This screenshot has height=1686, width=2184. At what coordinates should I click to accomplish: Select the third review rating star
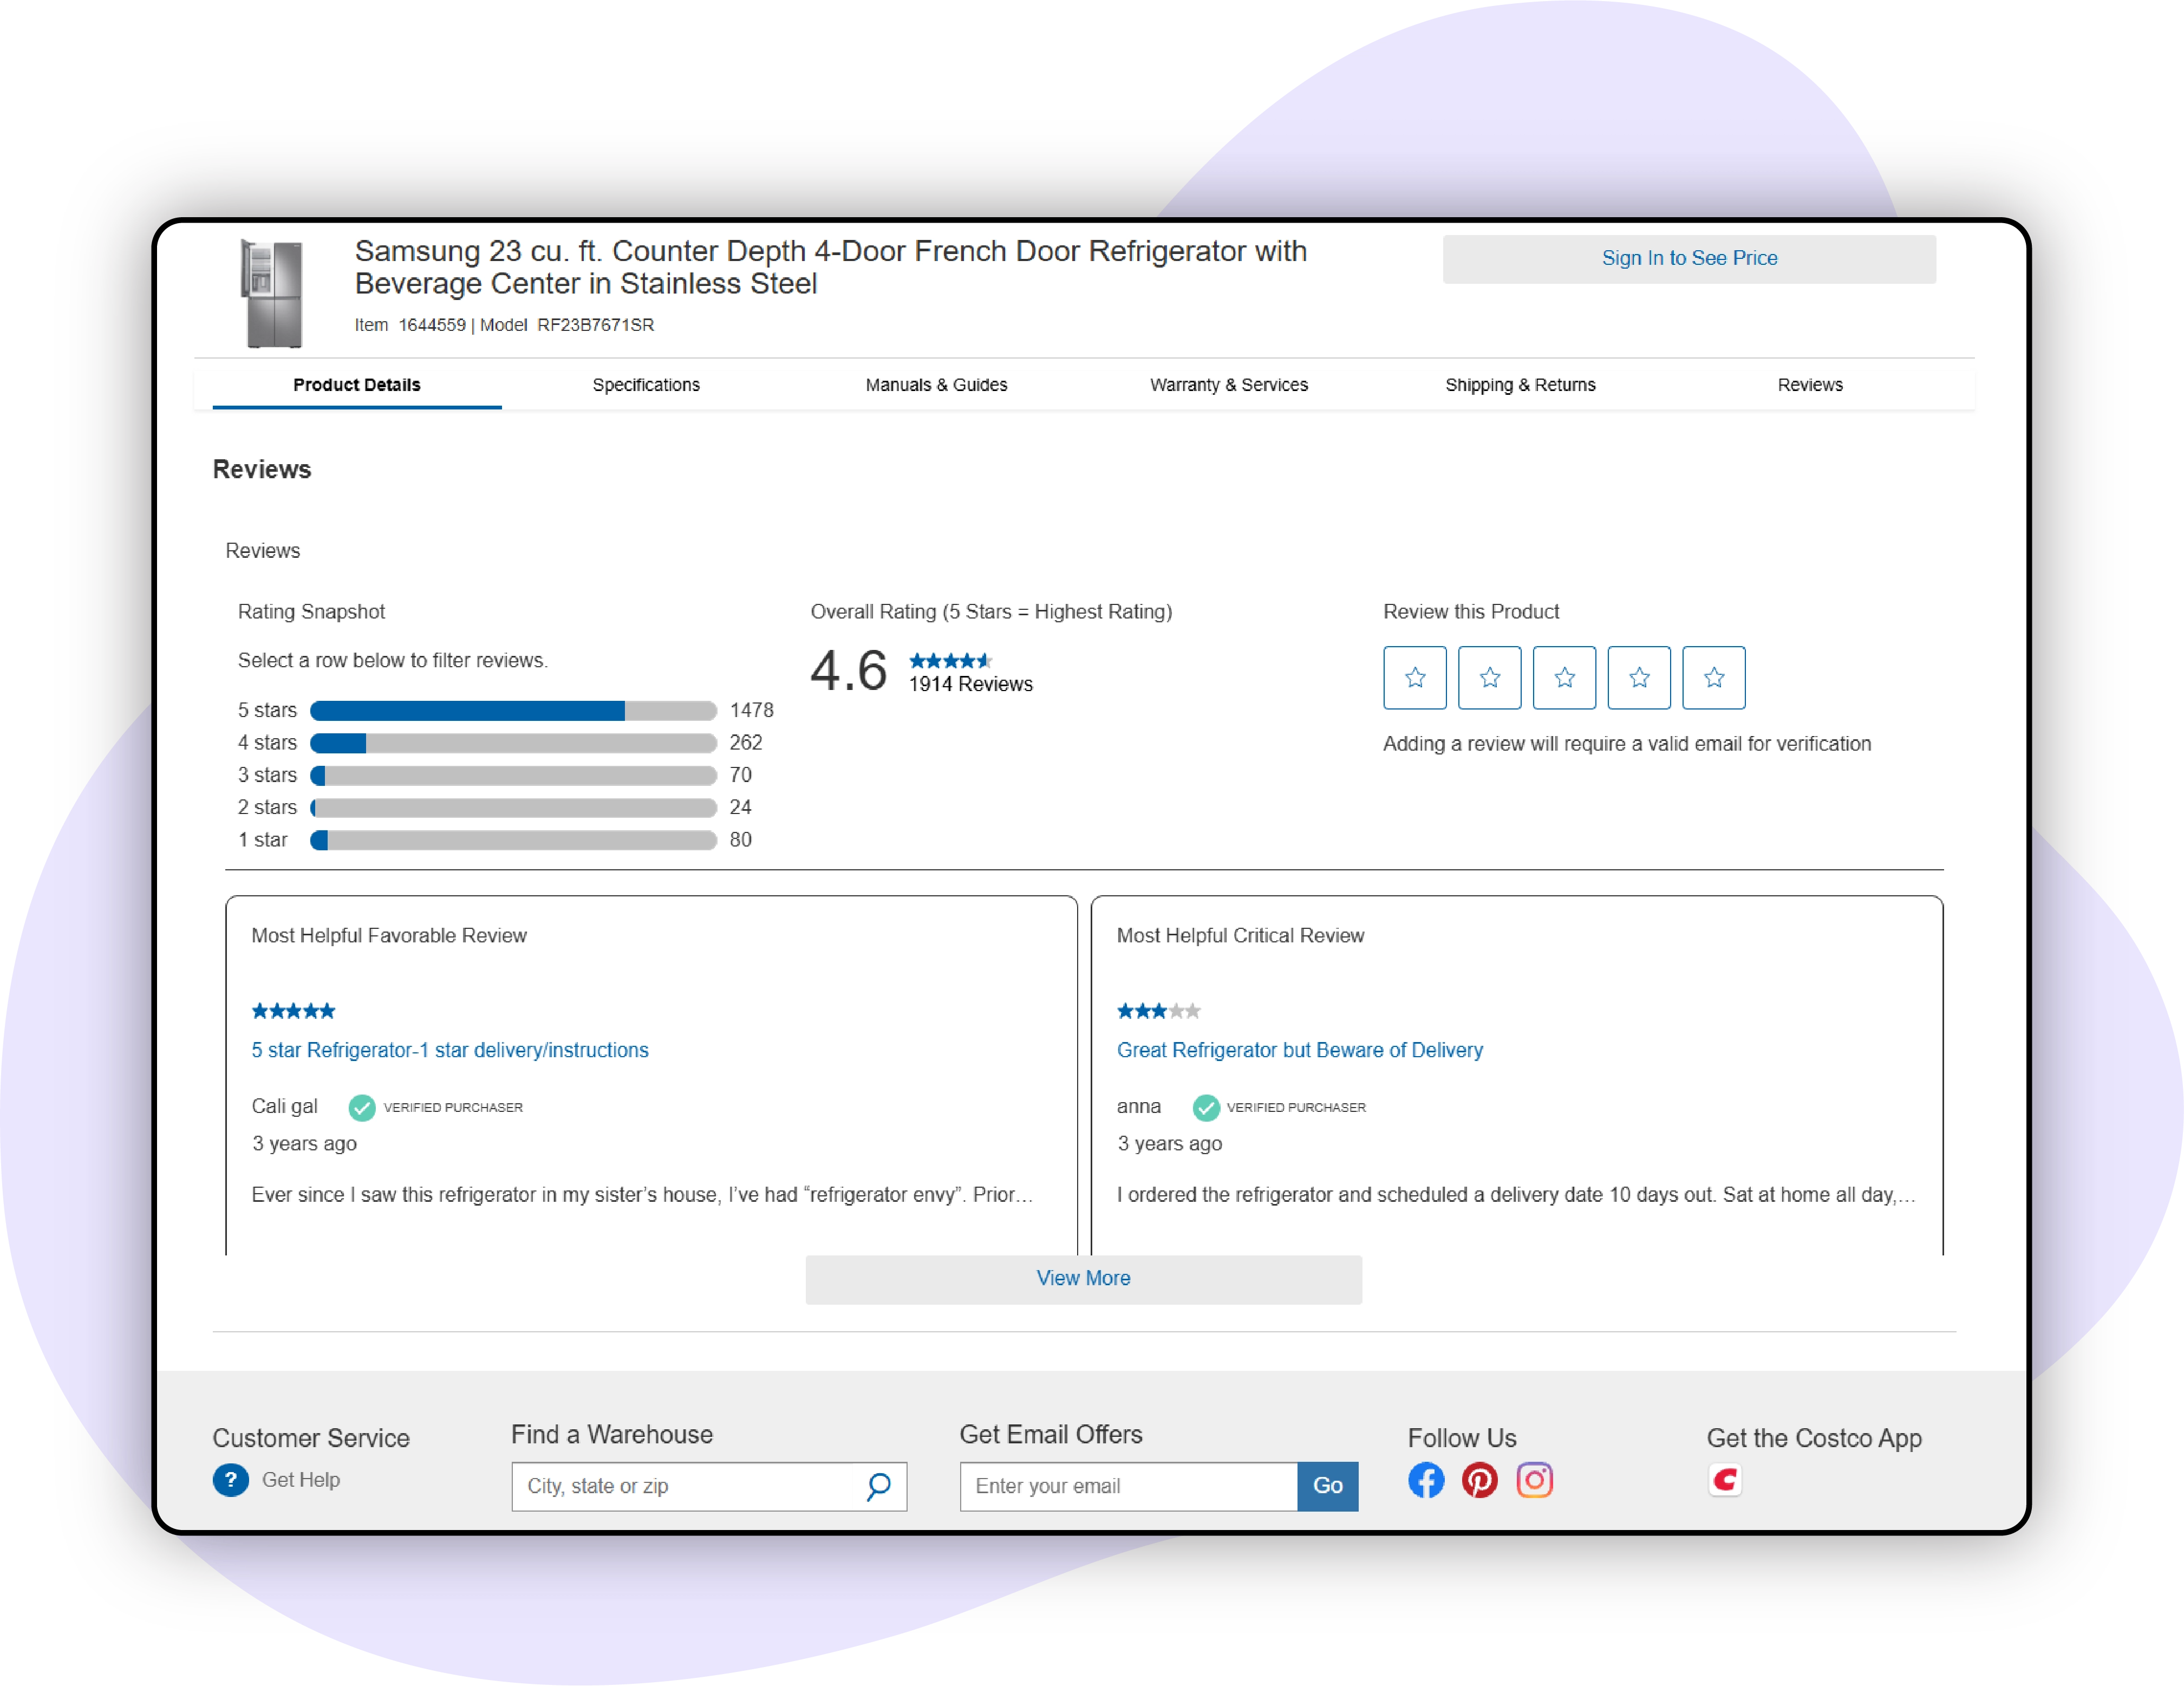pos(1564,678)
